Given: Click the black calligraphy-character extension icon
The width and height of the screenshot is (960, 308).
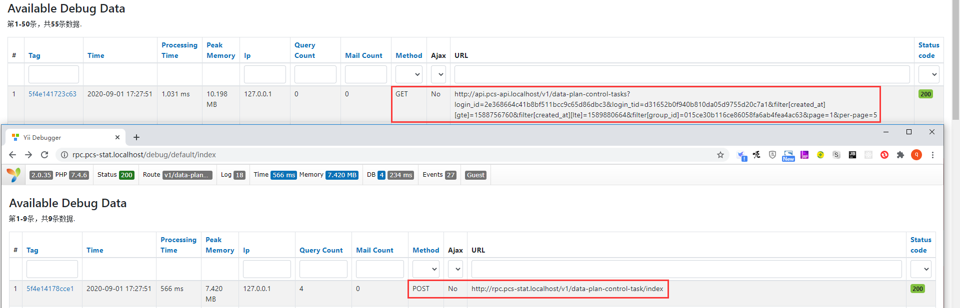Looking at the screenshot, I should pyautogui.click(x=756, y=155).
